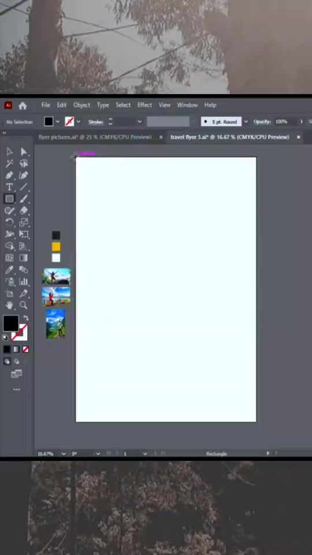The width and height of the screenshot is (312, 555).
Task: Switch to Gradient color mode
Action: [x=16, y=349]
